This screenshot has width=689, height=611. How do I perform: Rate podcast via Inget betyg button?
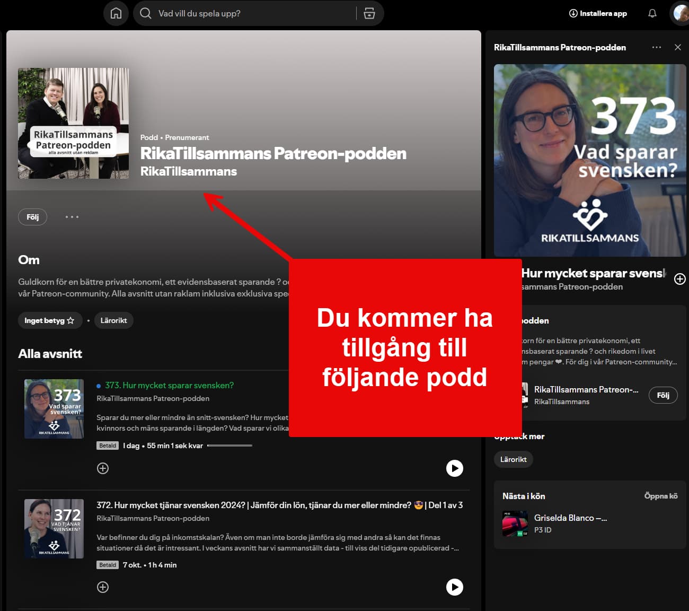tap(50, 320)
